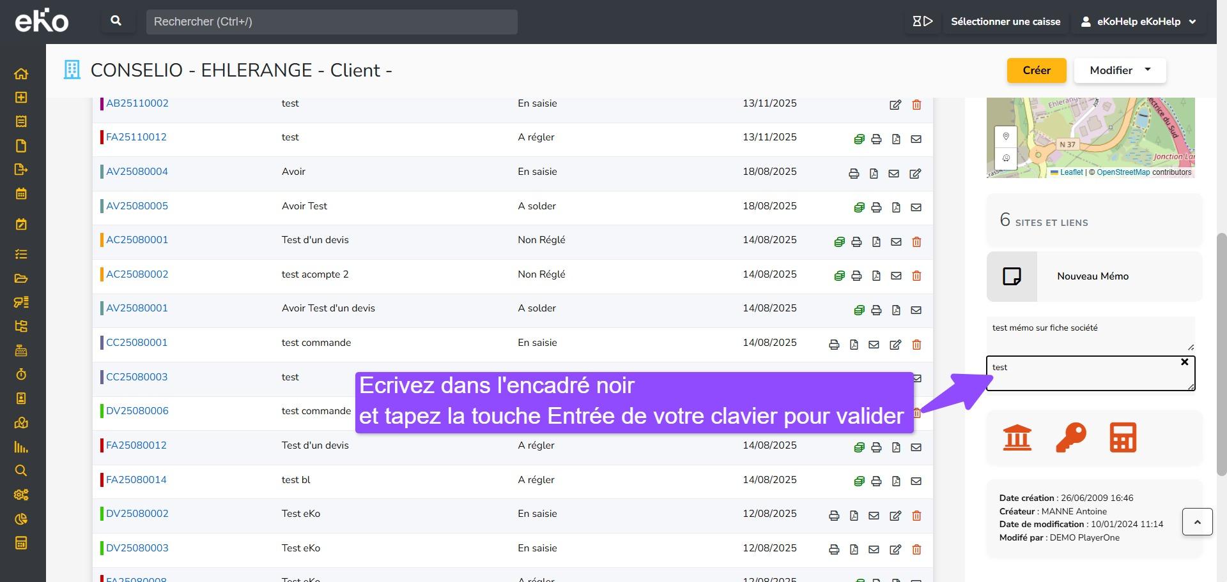Open the calculator icon in the right panel
The width and height of the screenshot is (1227, 582).
pyautogui.click(x=1123, y=438)
